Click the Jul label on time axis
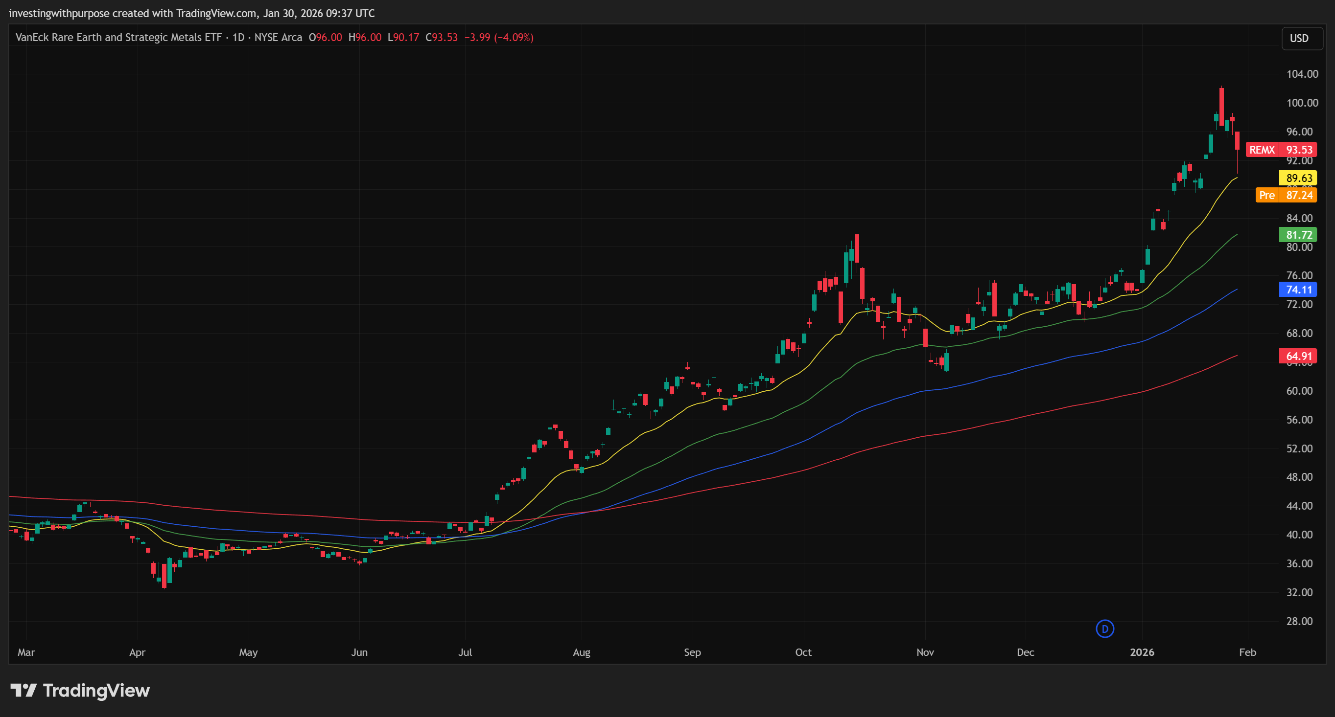Viewport: 1335px width, 717px height. click(x=465, y=652)
